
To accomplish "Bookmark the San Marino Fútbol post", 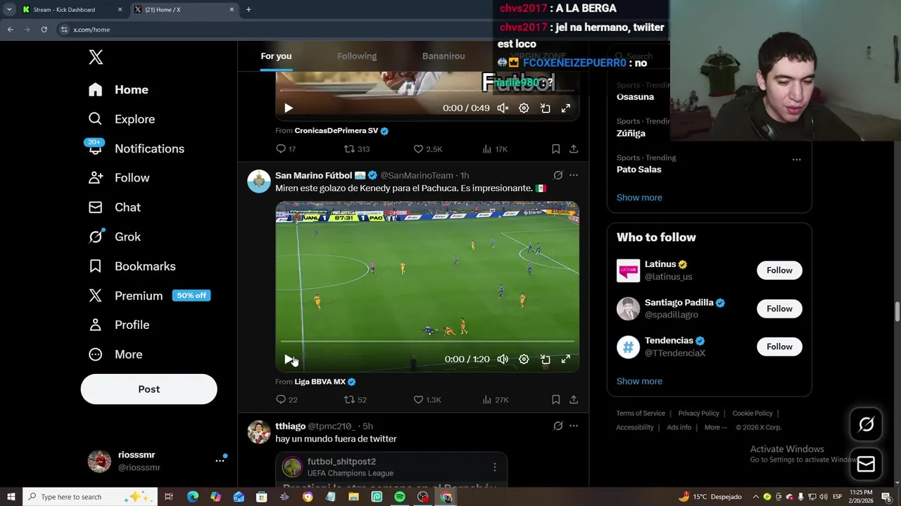I will click(555, 400).
